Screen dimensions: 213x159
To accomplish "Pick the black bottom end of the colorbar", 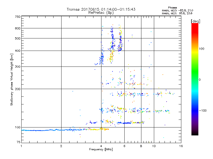I will (x=195, y=134).
